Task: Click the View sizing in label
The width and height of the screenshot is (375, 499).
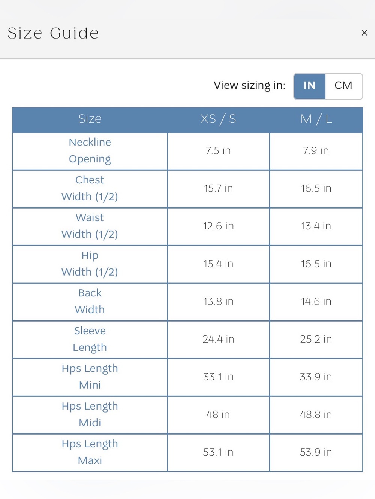Action: coord(249,86)
